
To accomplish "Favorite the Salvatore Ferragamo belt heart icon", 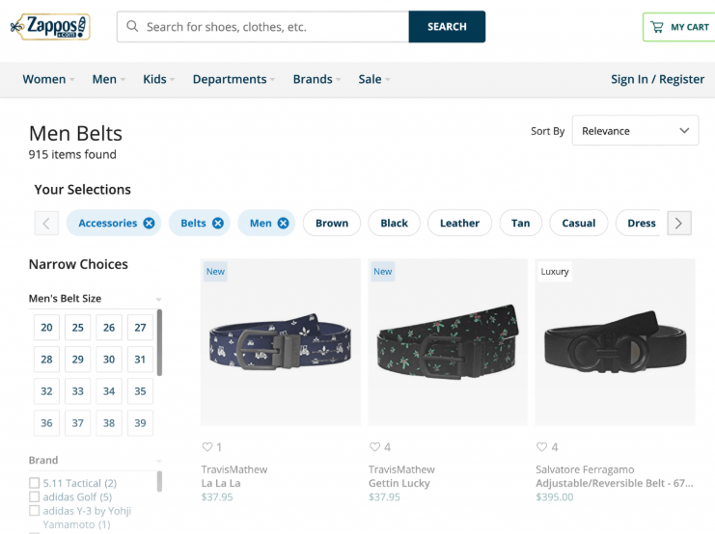I will click(x=541, y=447).
